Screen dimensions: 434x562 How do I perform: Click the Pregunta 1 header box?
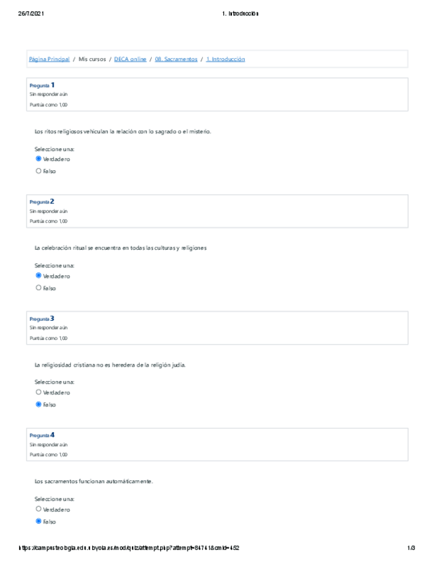point(217,95)
